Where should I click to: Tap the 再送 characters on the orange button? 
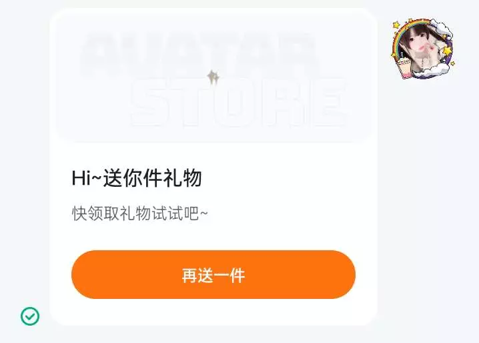[197, 275]
